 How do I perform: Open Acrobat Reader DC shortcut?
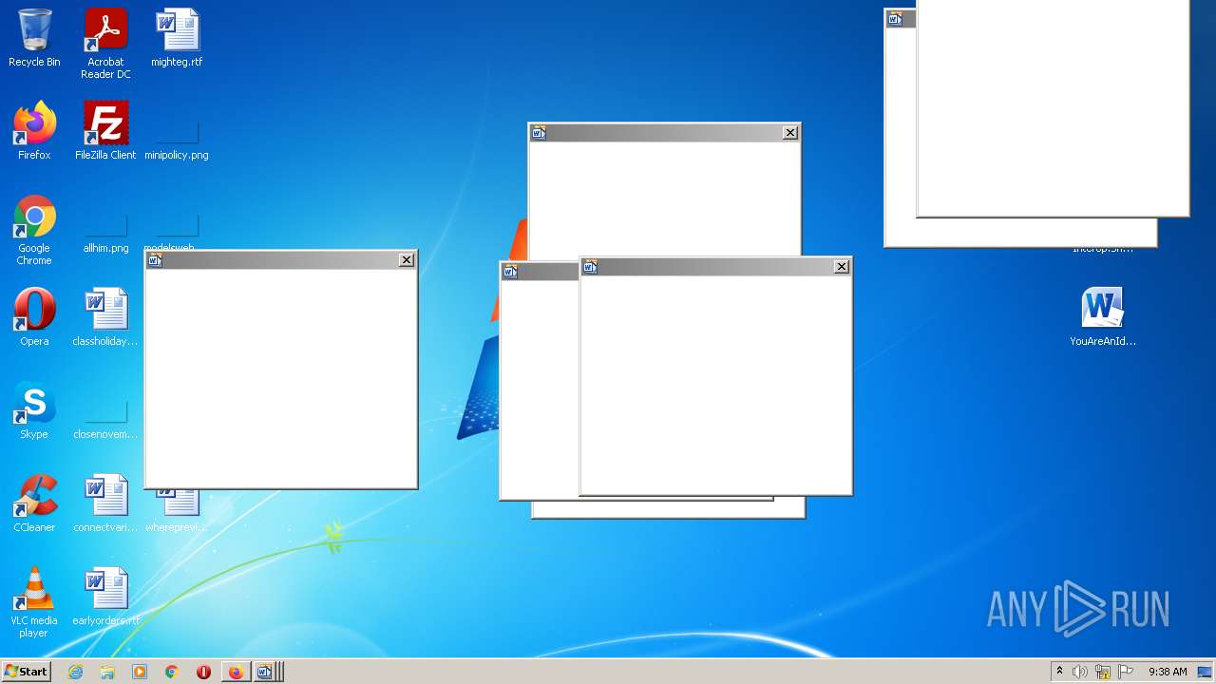(x=105, y=44)
